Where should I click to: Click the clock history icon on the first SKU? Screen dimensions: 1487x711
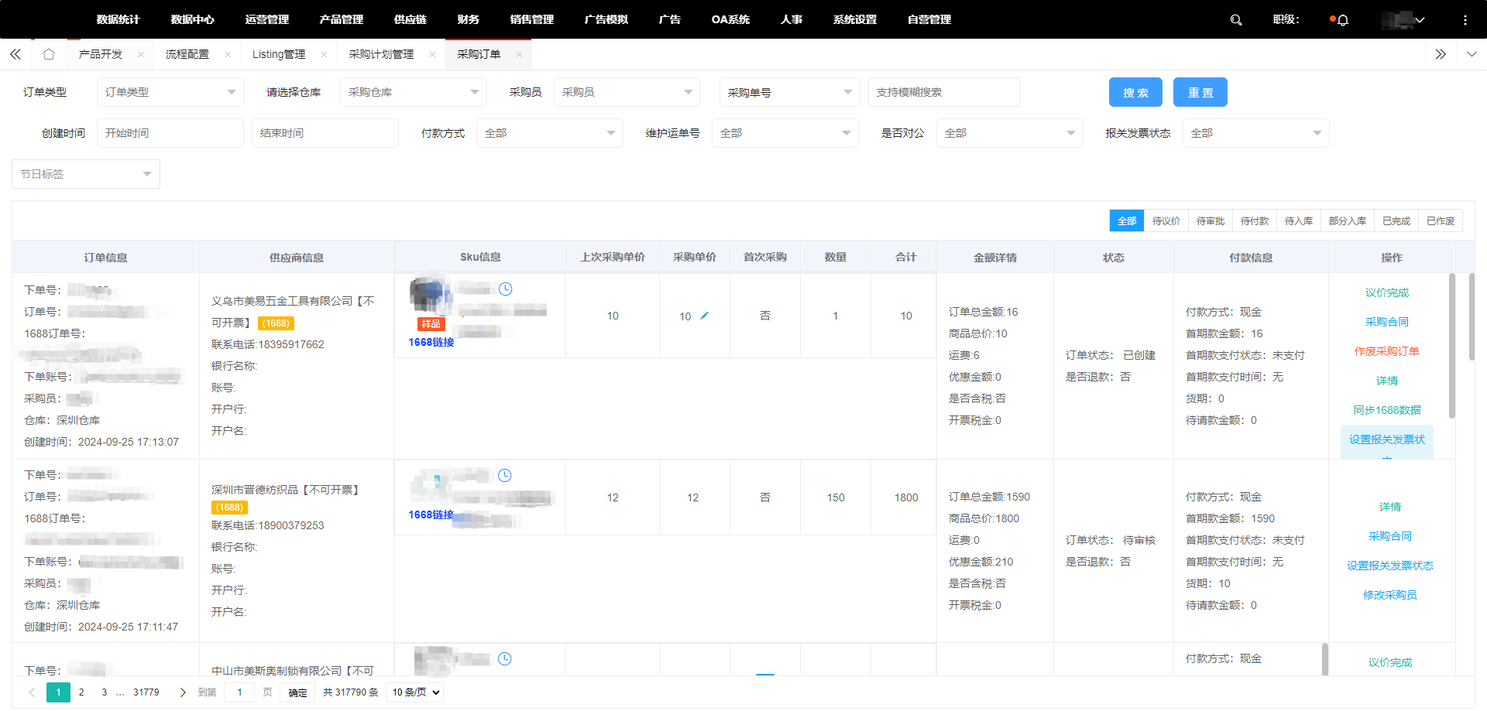click(x=506, y=289)
